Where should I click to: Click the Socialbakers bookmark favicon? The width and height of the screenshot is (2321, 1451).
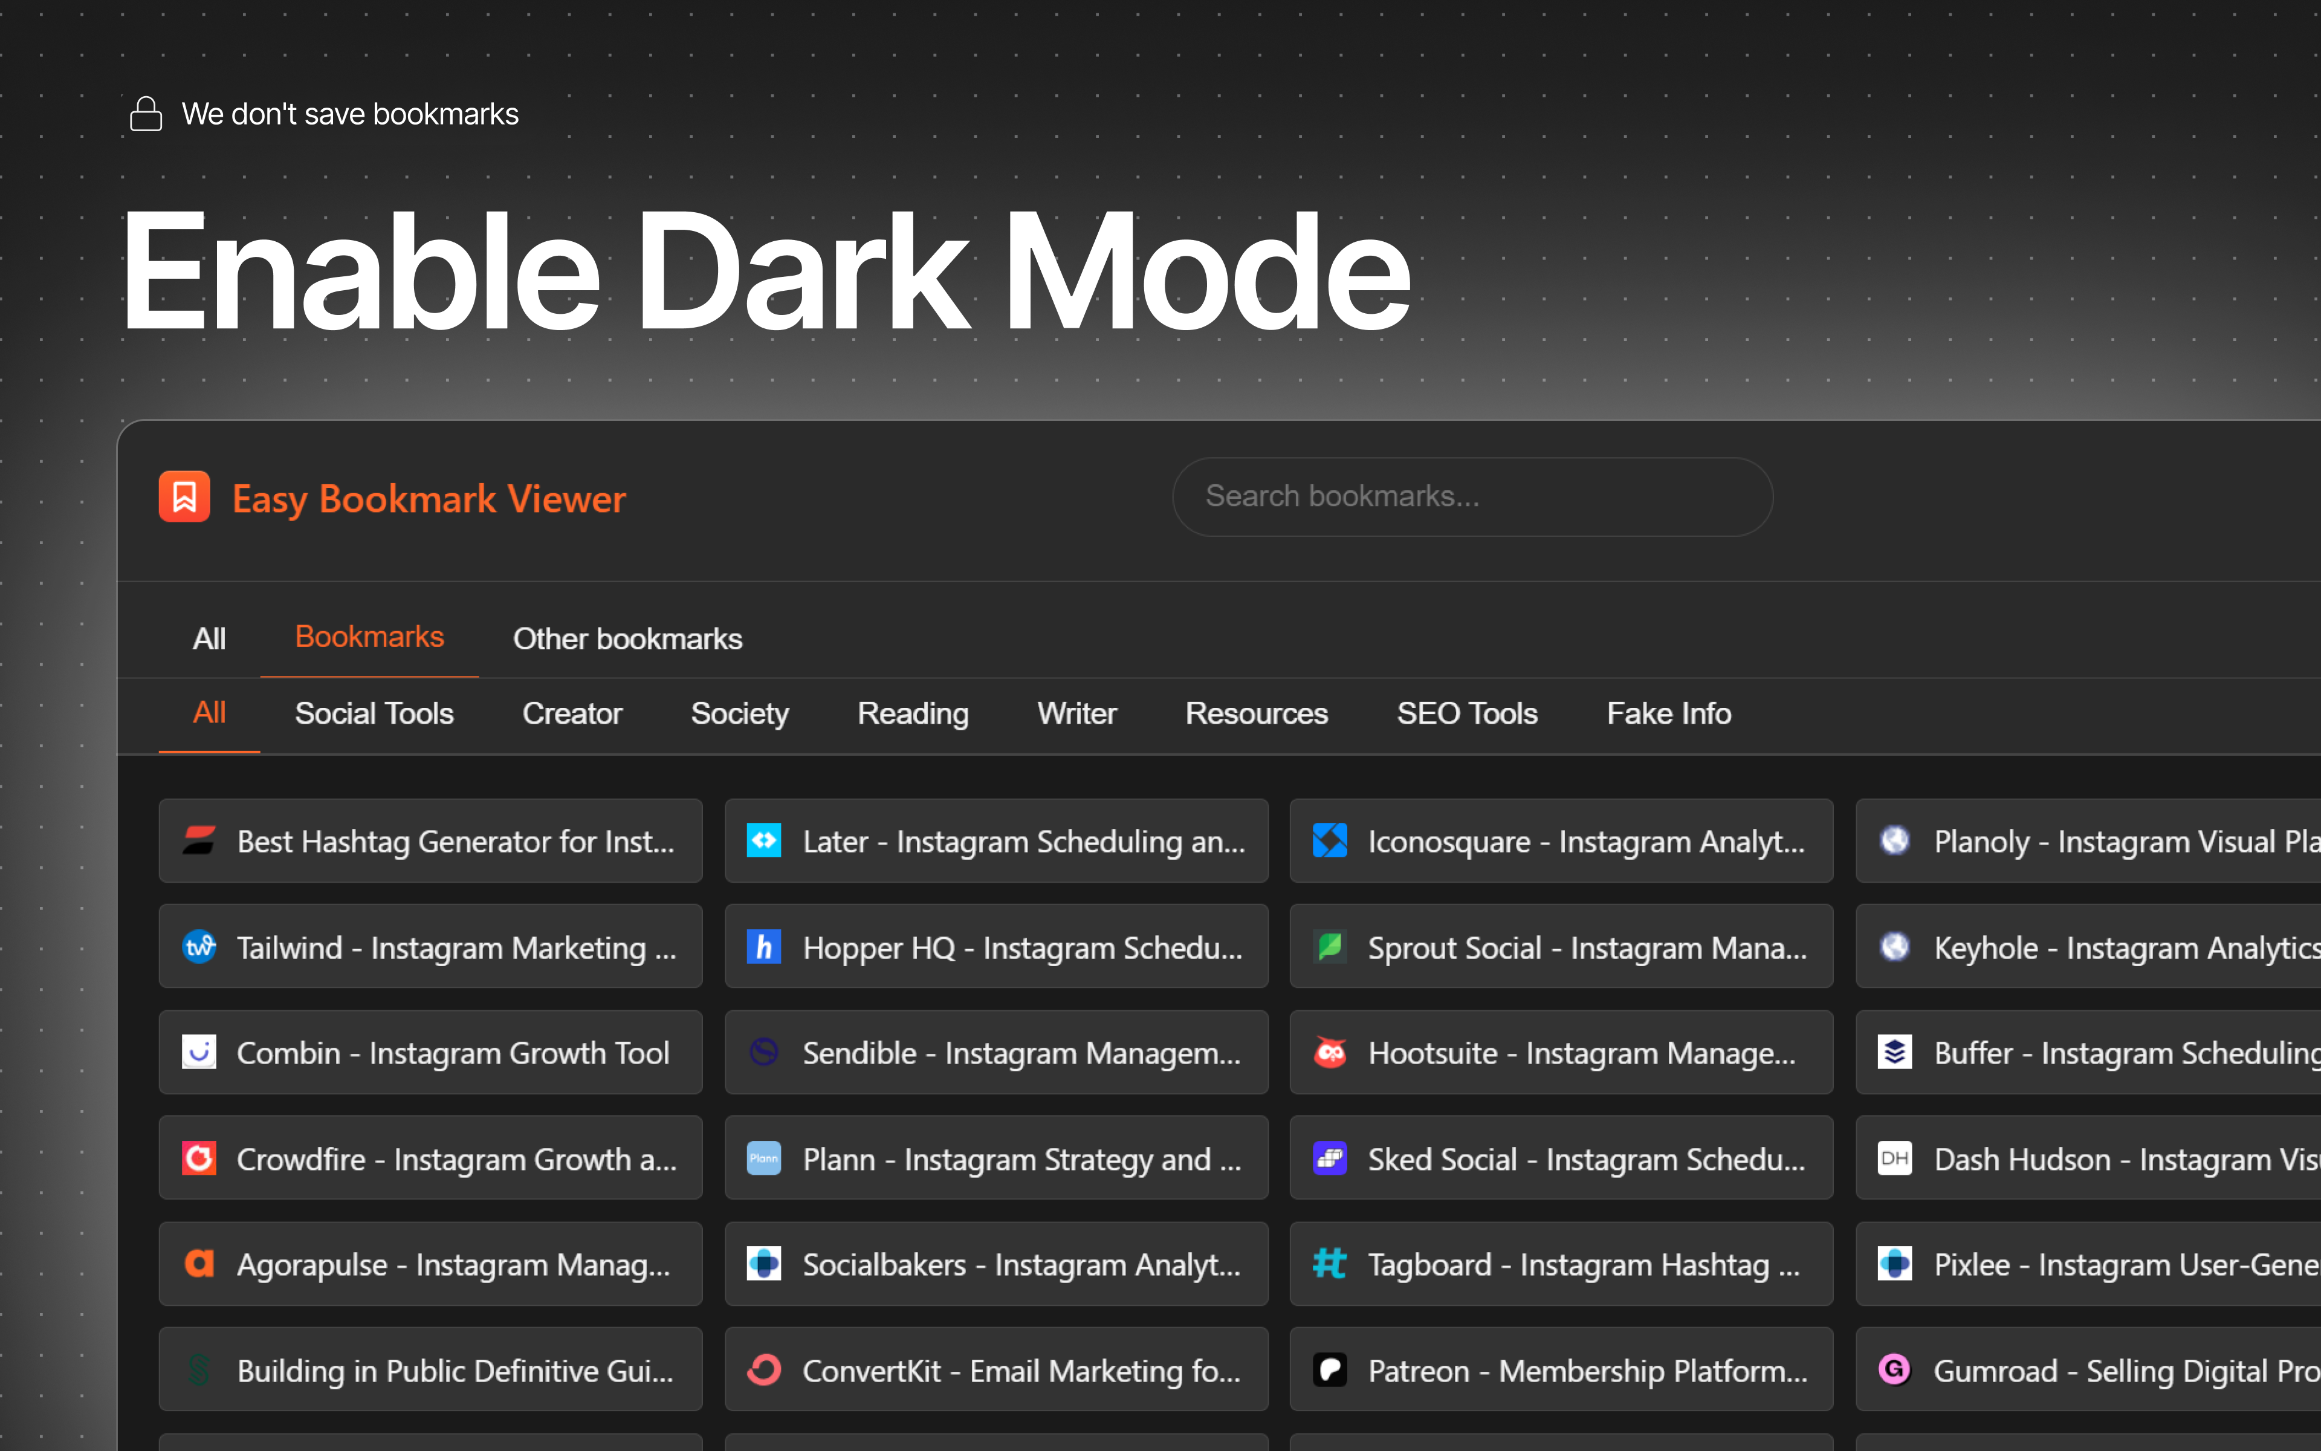pos(763,1264)
